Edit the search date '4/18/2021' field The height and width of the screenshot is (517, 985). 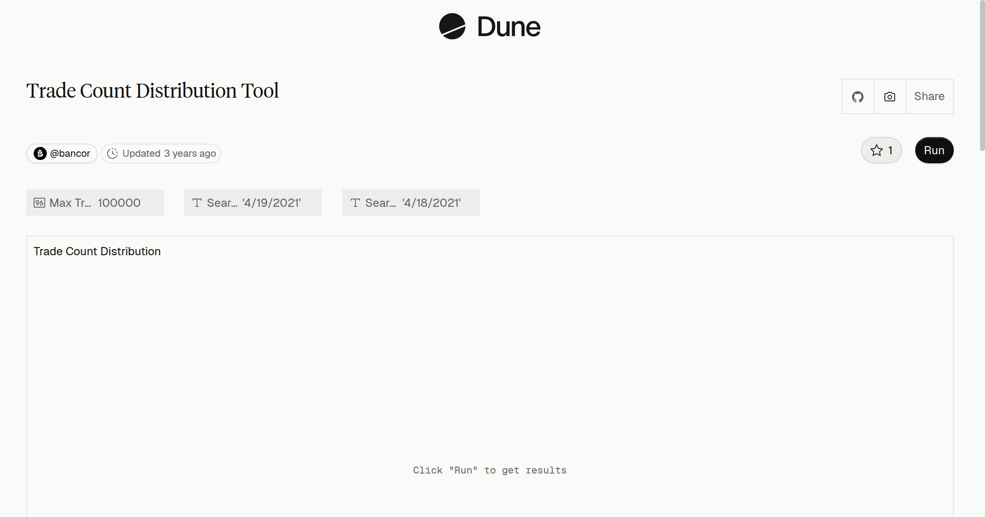point(411,203)
